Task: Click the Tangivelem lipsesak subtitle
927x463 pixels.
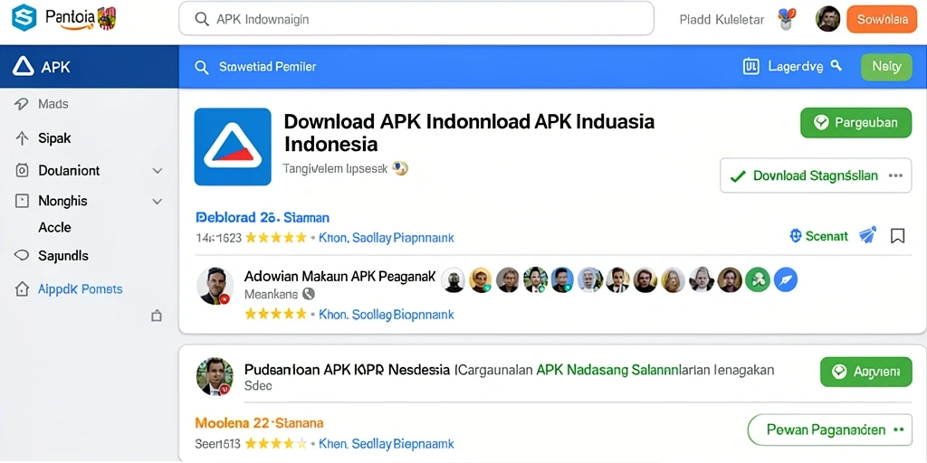Action: coord(335,169)
